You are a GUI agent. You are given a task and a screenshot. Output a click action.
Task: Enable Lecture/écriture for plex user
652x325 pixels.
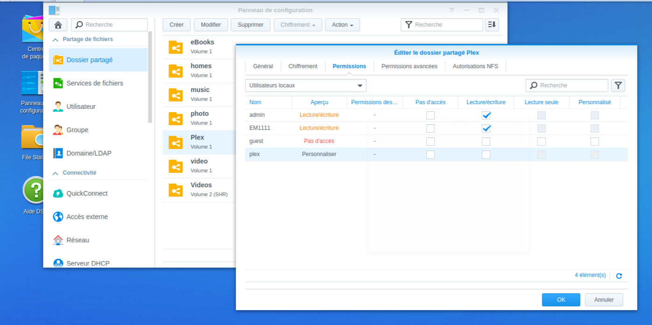tap(486, 155)
